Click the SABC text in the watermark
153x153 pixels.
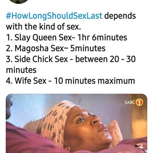point(130,103)
